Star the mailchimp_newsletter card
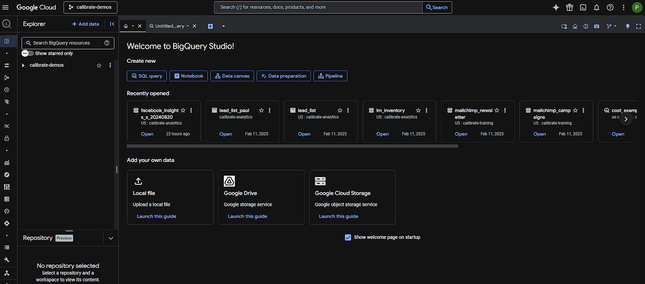This screenshot has width=645, height=284. 497,110
